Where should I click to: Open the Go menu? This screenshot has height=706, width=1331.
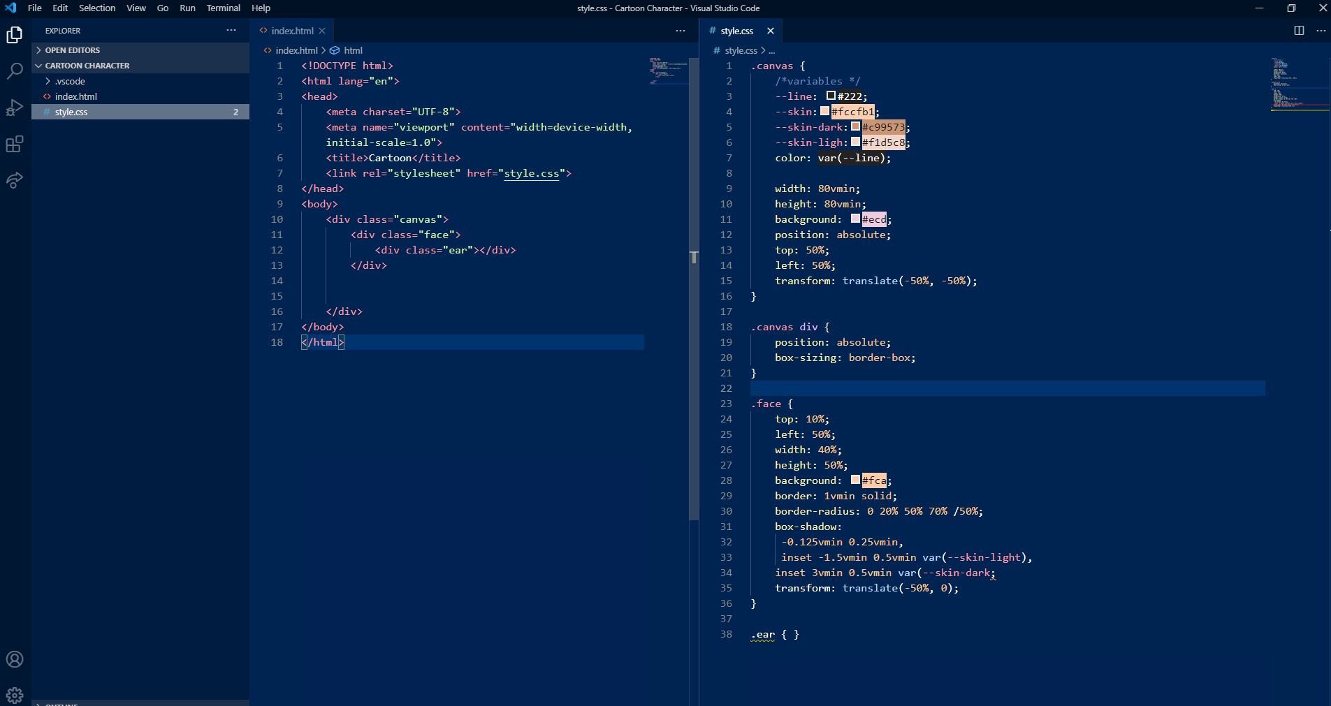click(163, 8)
